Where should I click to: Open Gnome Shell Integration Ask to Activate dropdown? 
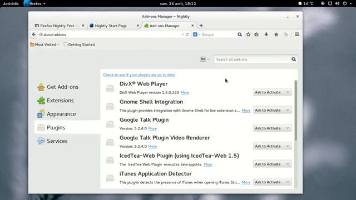pos(272,110)
